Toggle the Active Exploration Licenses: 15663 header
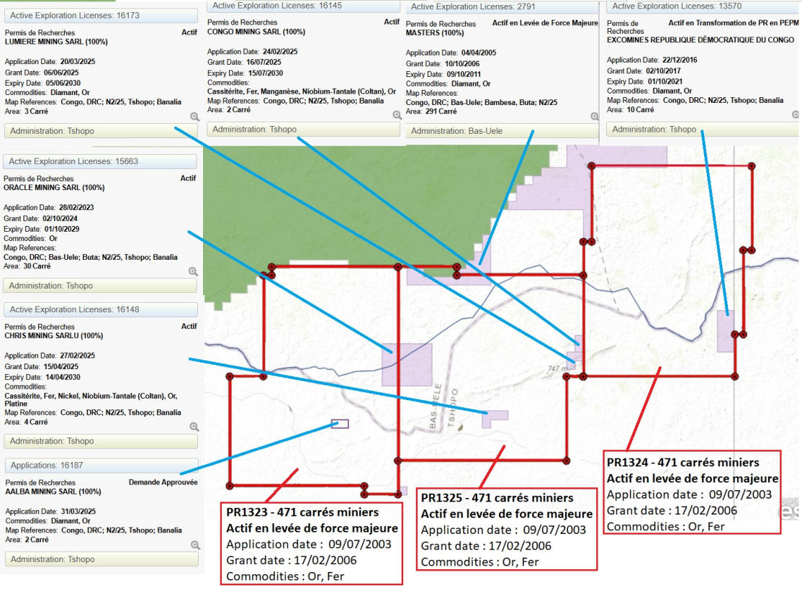Viewport: 802px width, 598px height. [x=101, y=162]
